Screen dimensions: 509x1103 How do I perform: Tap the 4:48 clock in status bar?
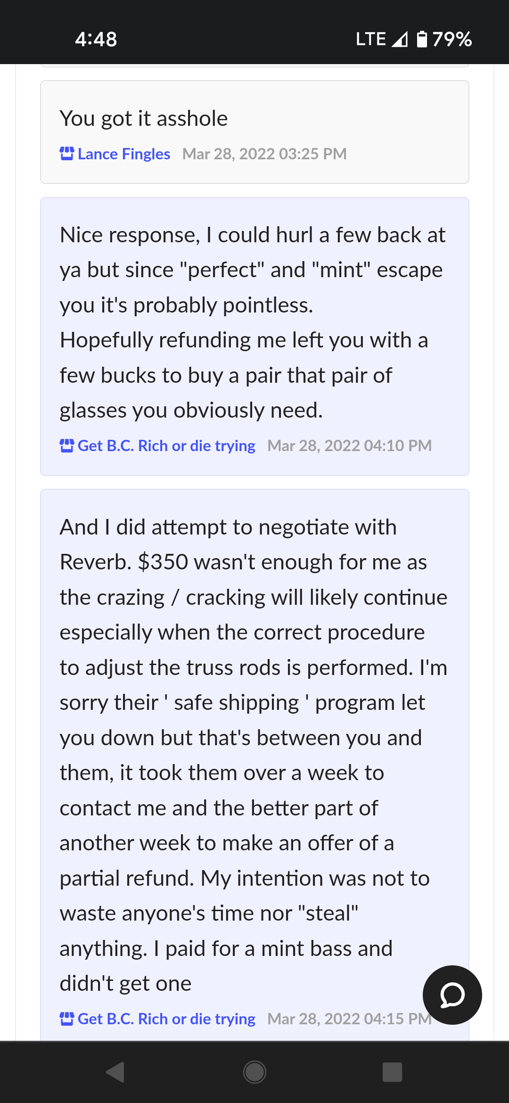[x=96, y=39]
